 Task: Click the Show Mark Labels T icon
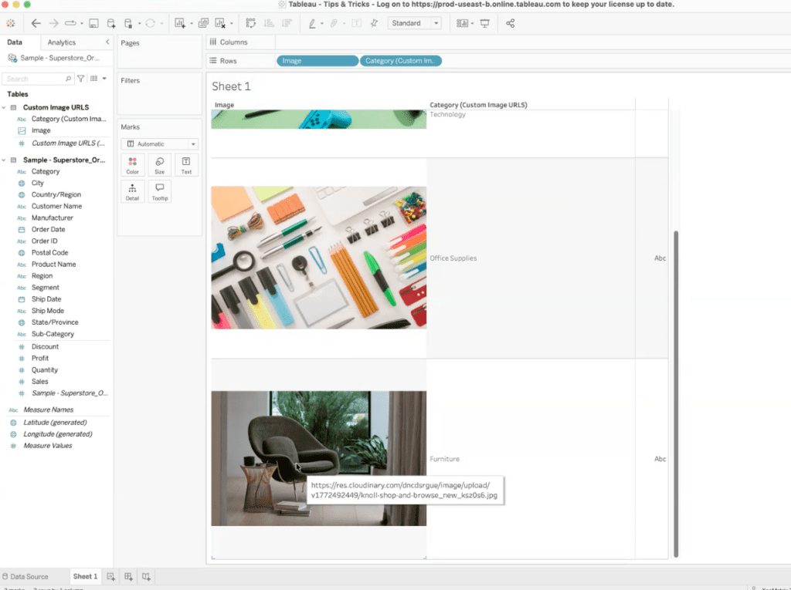tap(357, 23)
